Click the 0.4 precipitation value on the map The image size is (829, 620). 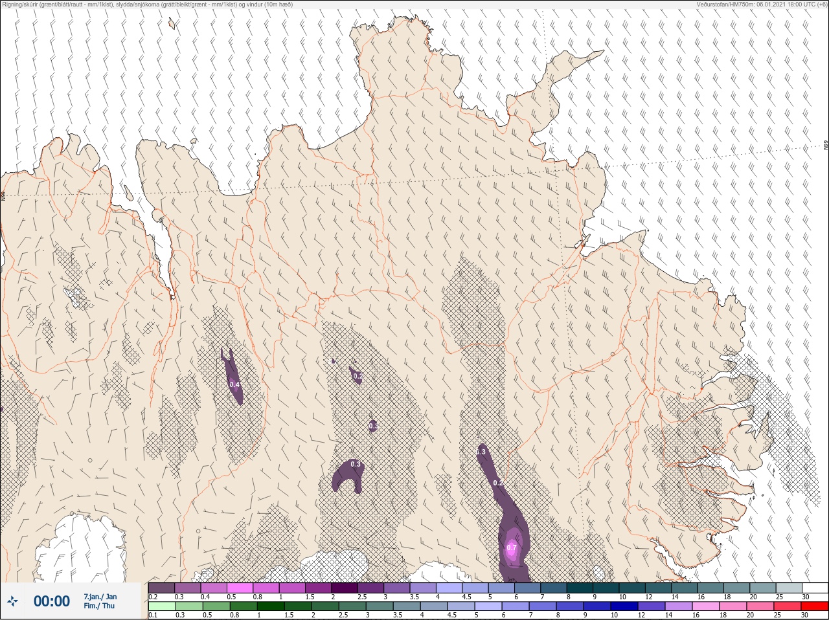point(234,384)
